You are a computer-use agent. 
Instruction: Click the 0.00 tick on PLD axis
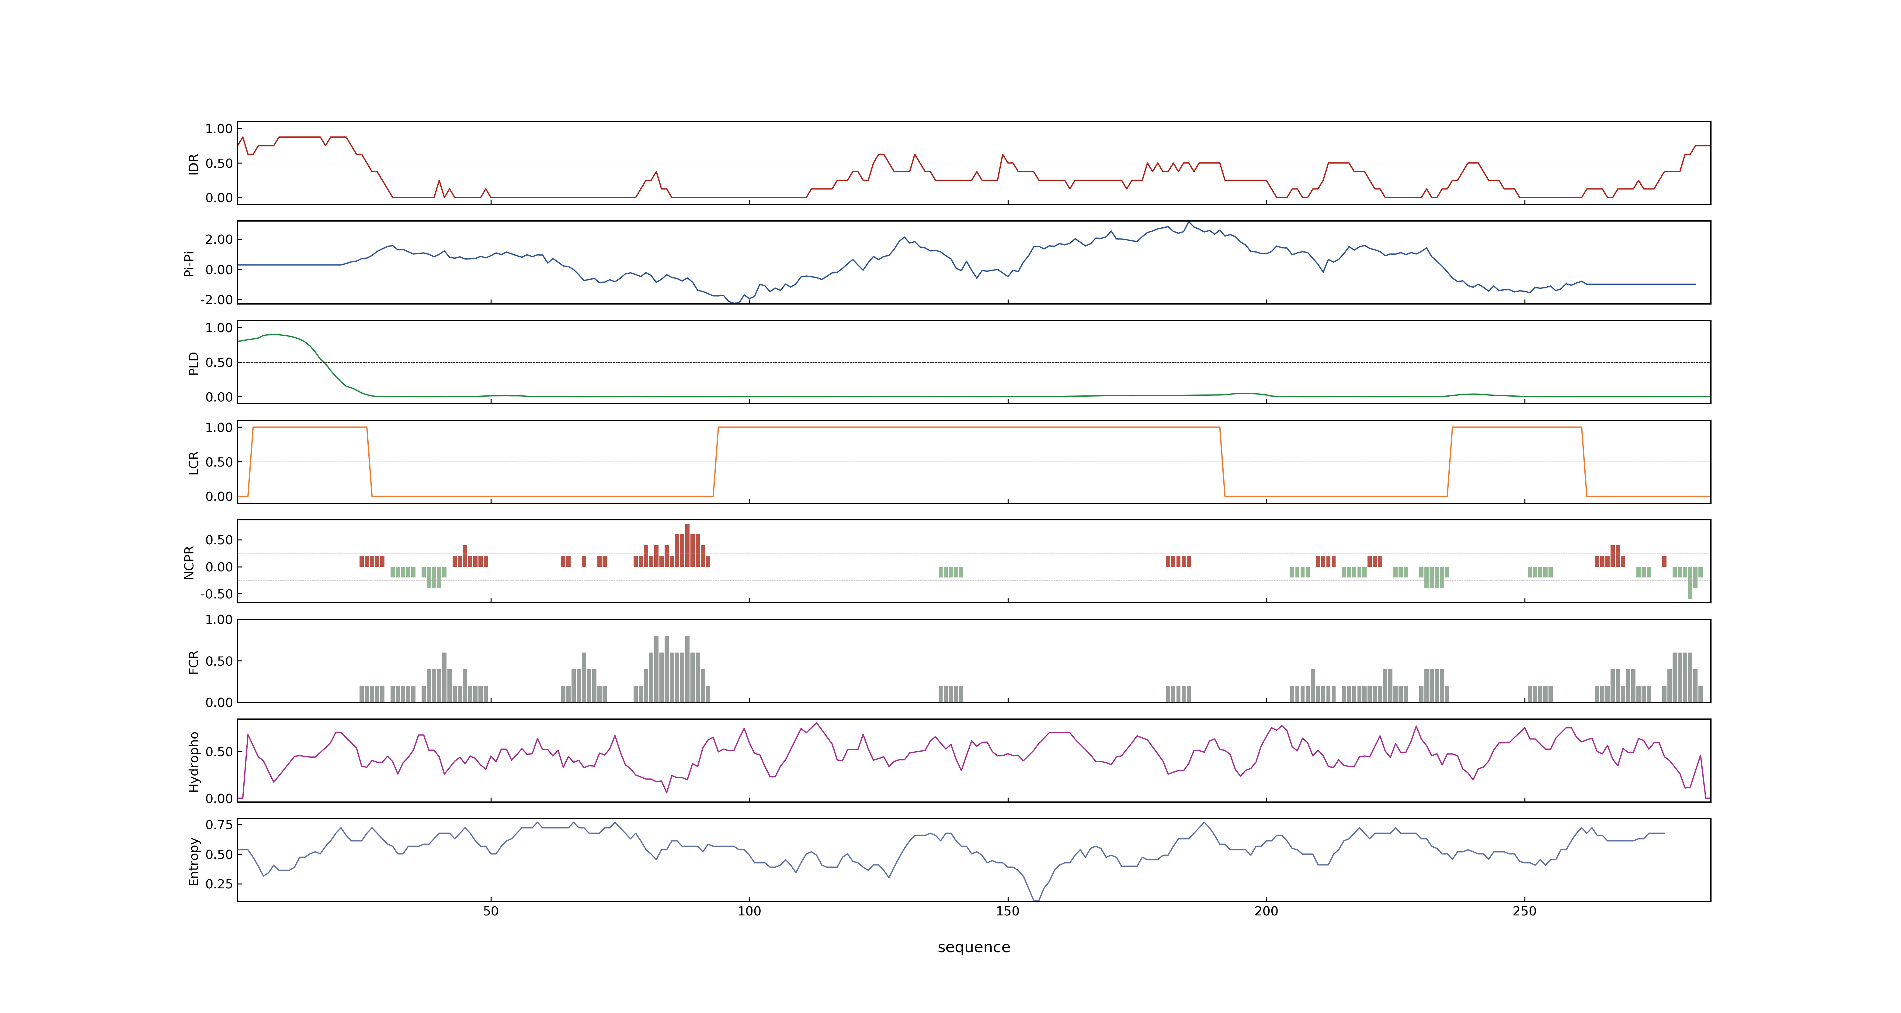(x=219, y=397)
